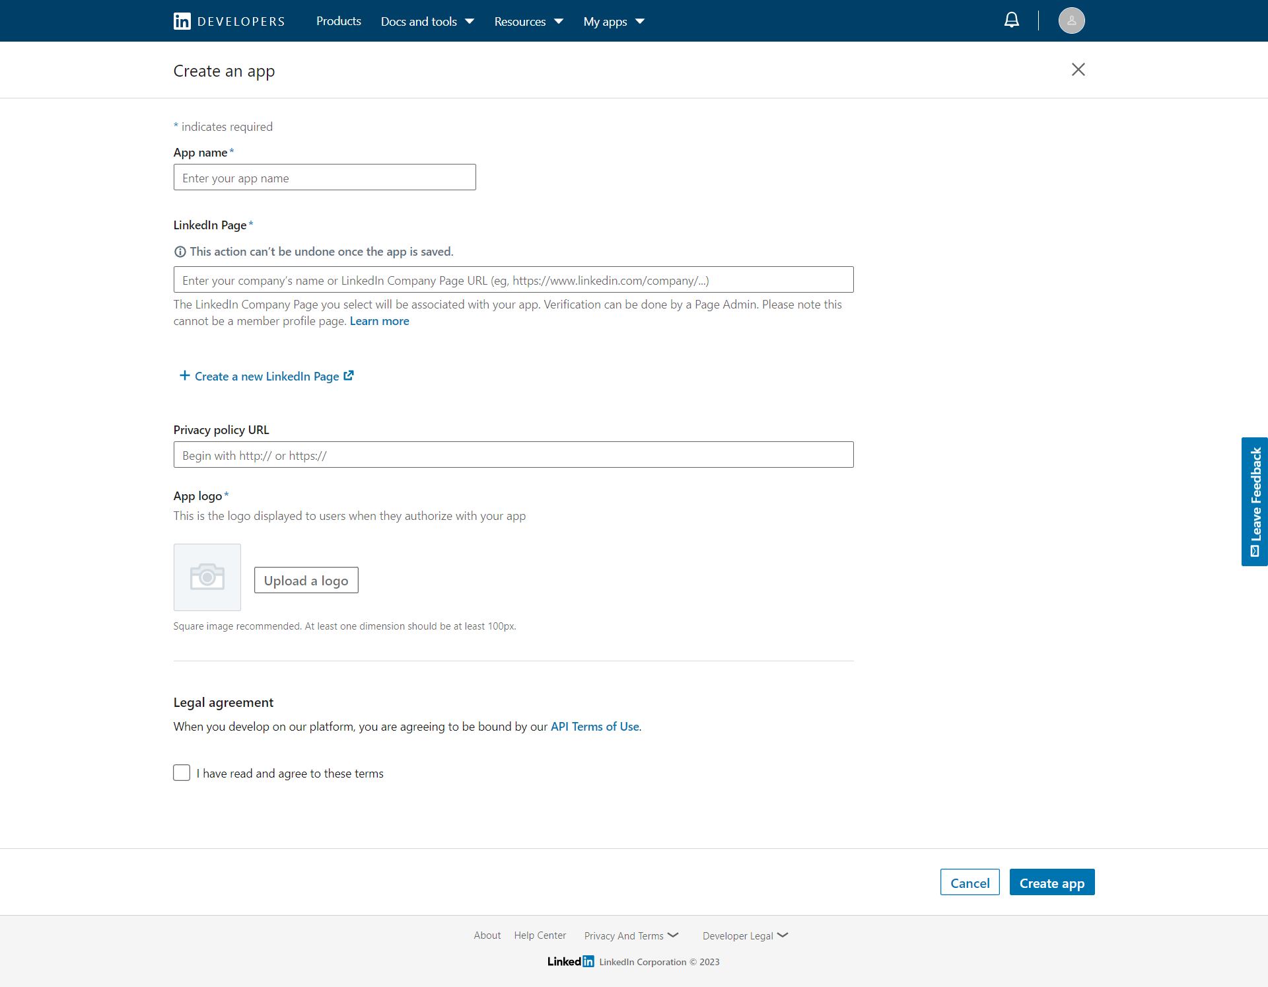Open the Learn more link

click(380, 321)
